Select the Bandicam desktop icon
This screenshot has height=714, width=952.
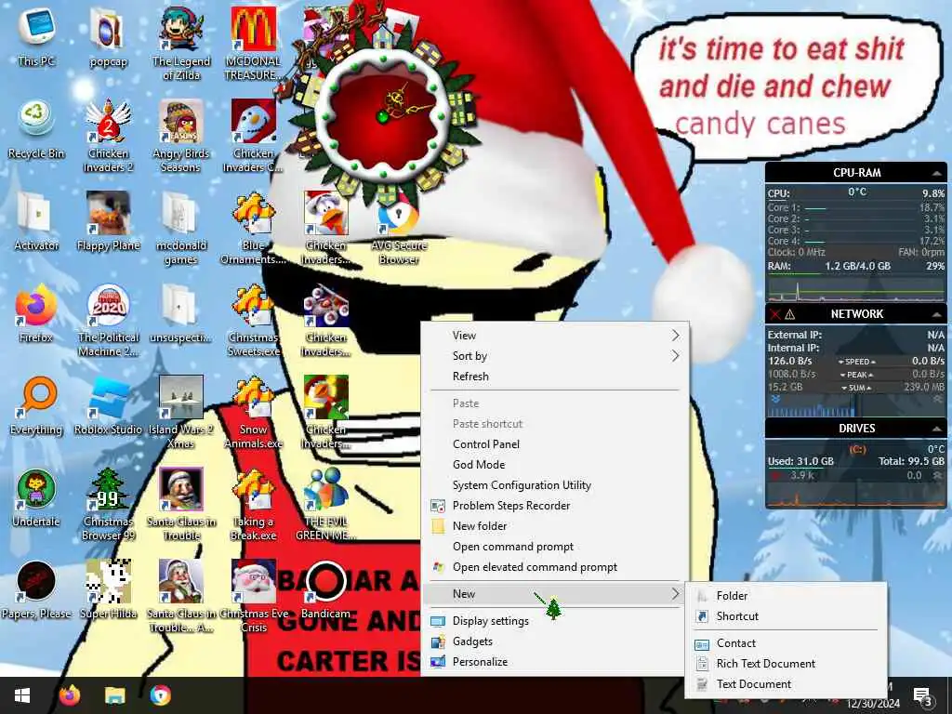(326, 588)
